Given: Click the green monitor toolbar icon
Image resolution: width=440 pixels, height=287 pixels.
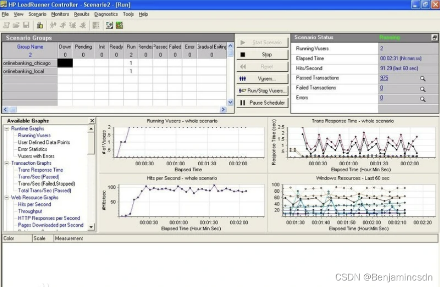Looking at the screenshot, I should (119, 25).
